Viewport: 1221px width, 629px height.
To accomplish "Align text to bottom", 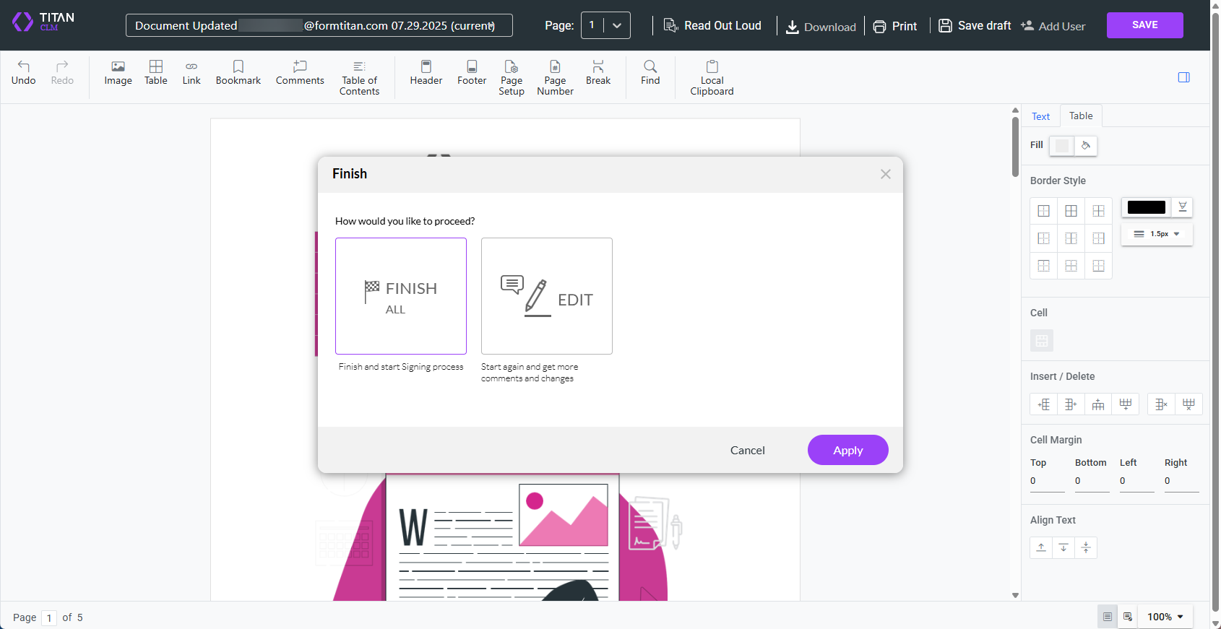I will click(1063, 547).
